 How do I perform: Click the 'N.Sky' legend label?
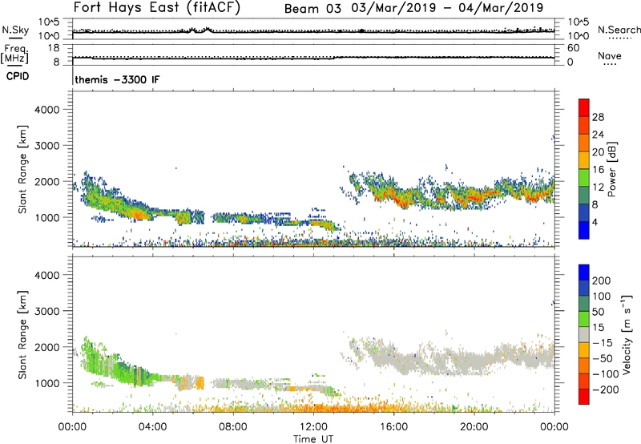click(15, 30)
